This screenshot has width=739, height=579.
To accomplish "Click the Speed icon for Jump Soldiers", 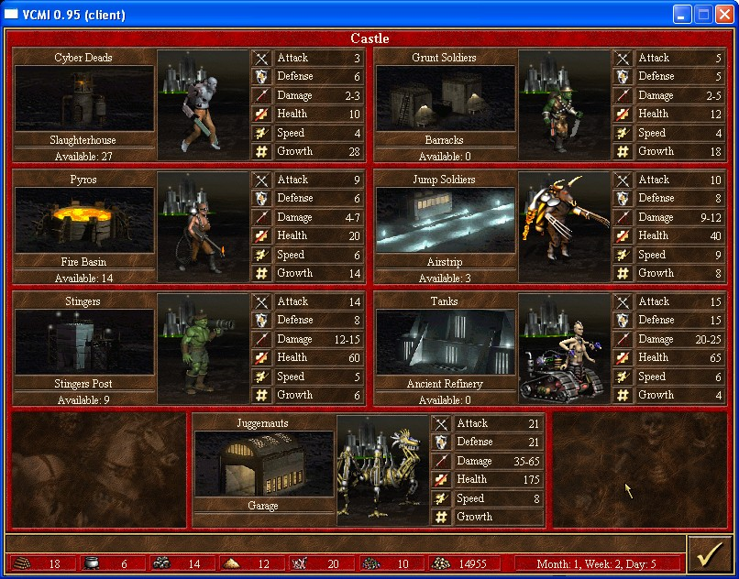I will point(623,255).
